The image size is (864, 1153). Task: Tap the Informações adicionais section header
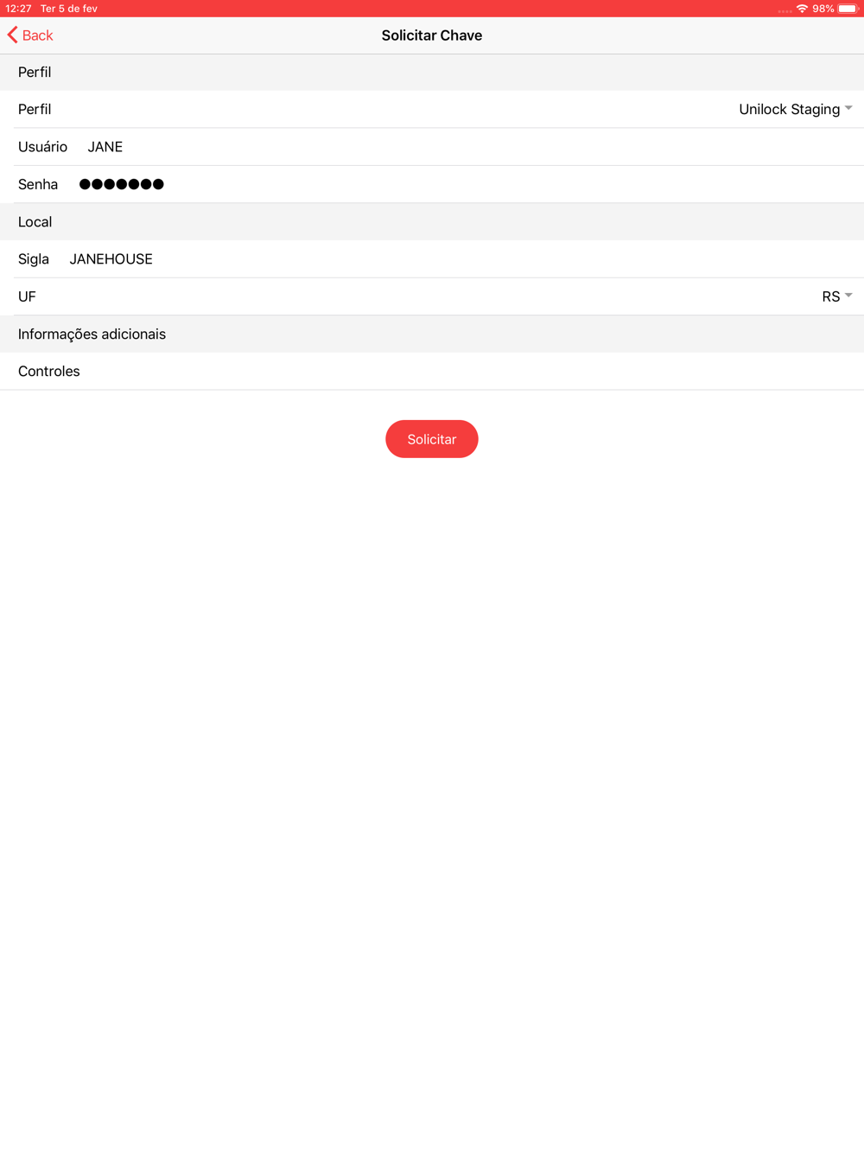tap(432, 334)
